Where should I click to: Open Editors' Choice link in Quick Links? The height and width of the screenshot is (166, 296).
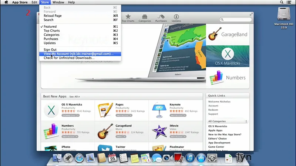217,139
